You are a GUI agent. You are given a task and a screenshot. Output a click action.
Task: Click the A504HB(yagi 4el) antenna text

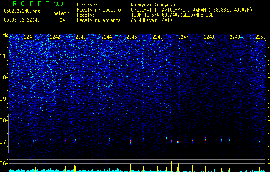click(x=152, y=20)
